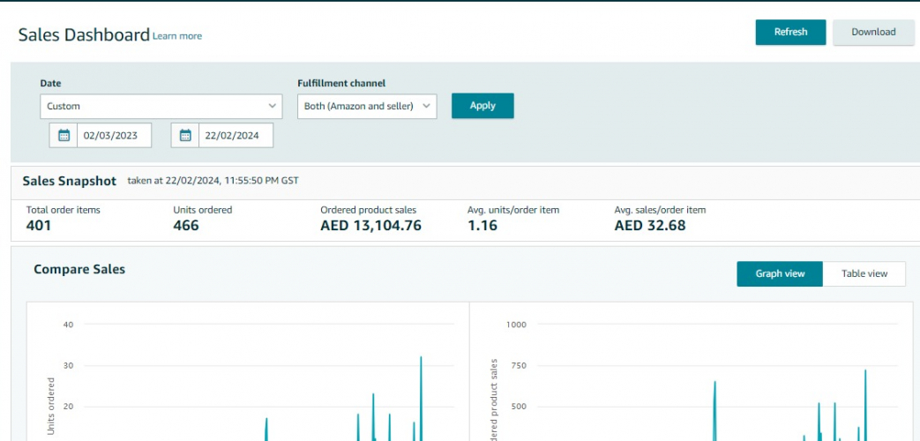Edit the start date 02/03/2023 field
Screen dimensions: 920x441
(x=114, y=136)
